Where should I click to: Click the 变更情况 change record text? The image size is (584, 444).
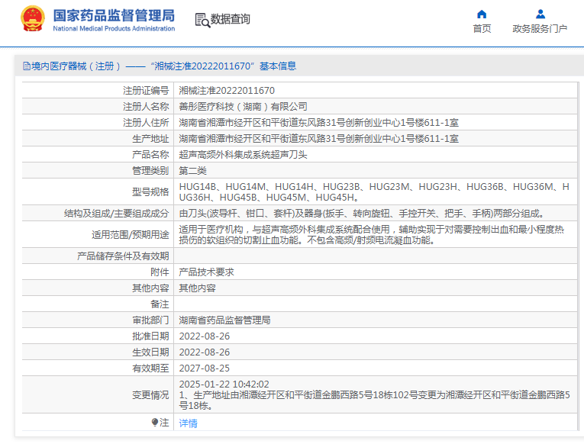click(x=374, y=394)
